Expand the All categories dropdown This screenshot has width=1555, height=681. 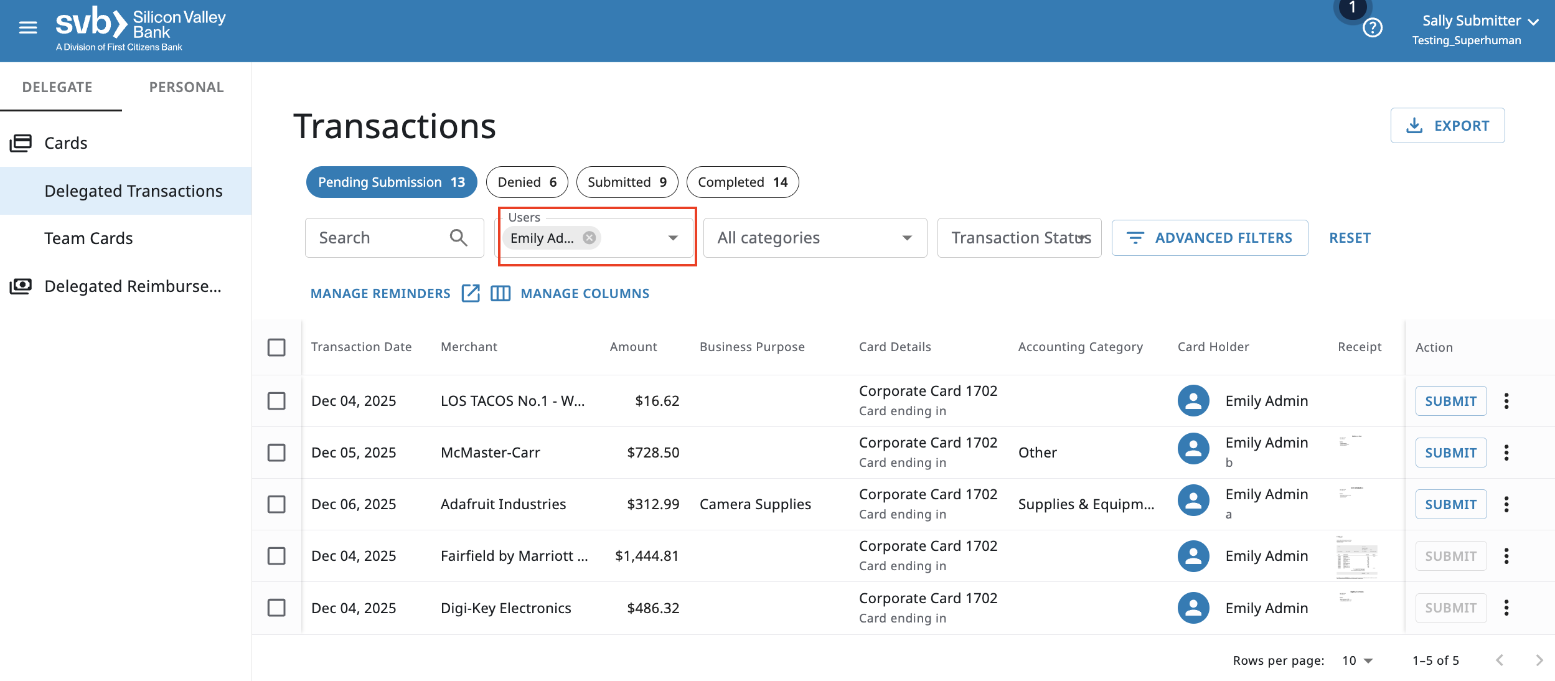[x=815, y=238]
